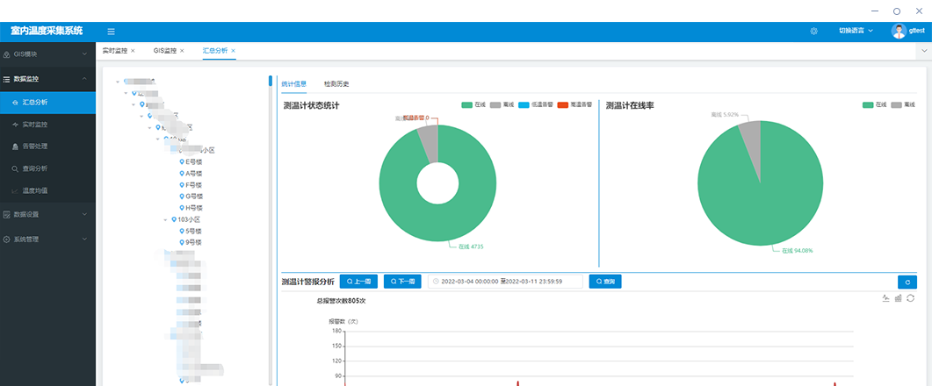Click blue refresh button right of 查询

(907, 282)
